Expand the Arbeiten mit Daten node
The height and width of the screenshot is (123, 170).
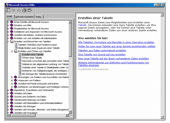coord(8,93)
